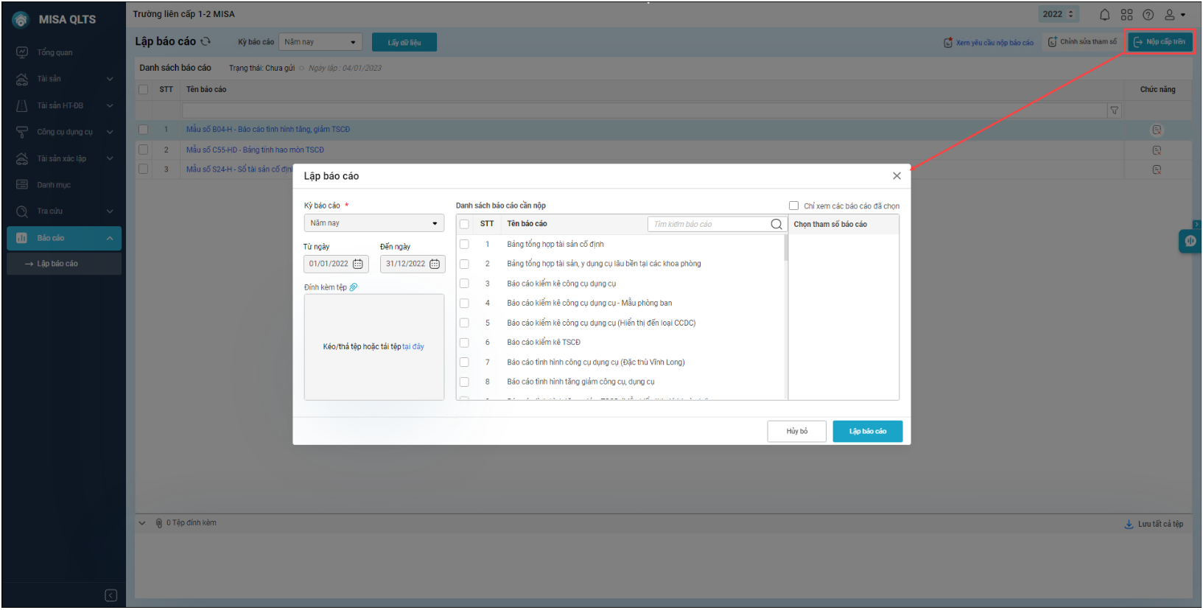1203x610 pixels.
Task: Check Báo cáo kiểm kê công cụ dụng cụ
Action: tap(464, 284)
